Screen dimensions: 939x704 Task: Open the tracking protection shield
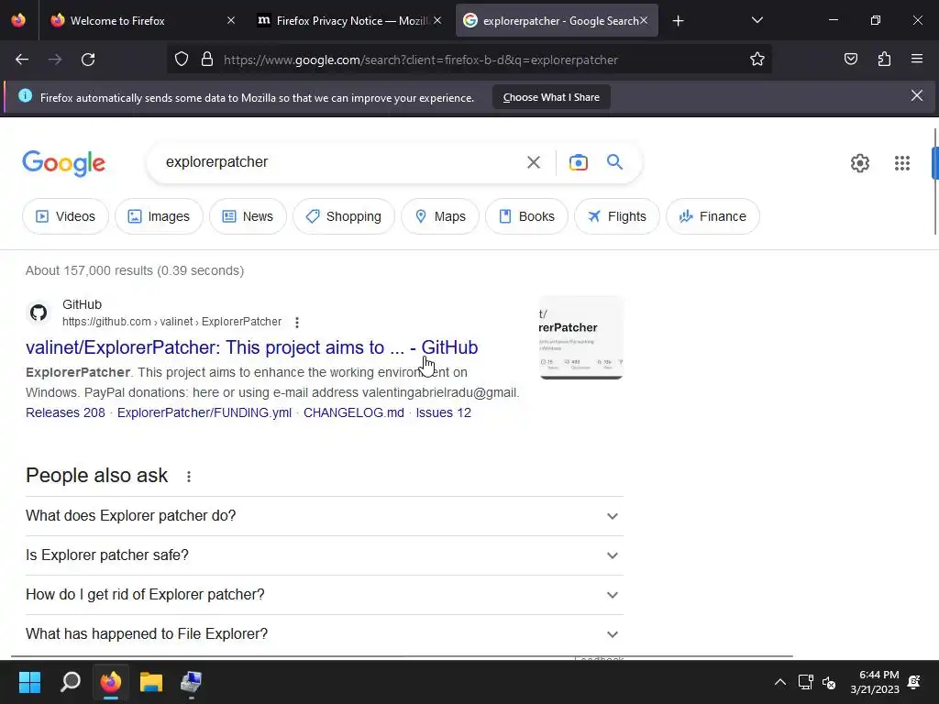pos(182,60)
